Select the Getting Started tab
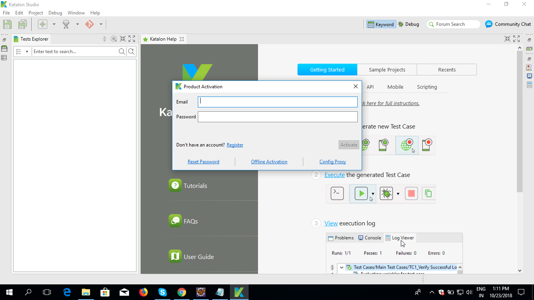 pos(327,70)
